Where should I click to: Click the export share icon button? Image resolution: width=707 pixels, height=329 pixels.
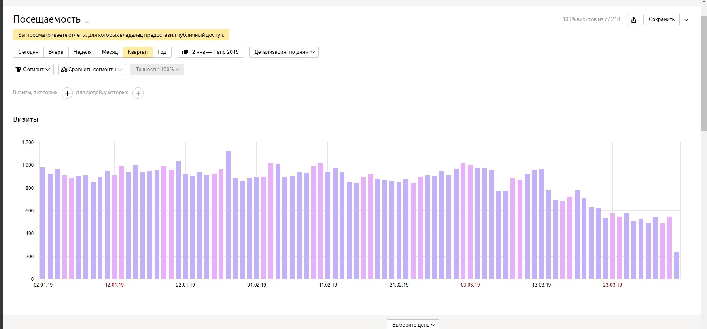coord(634,19)
